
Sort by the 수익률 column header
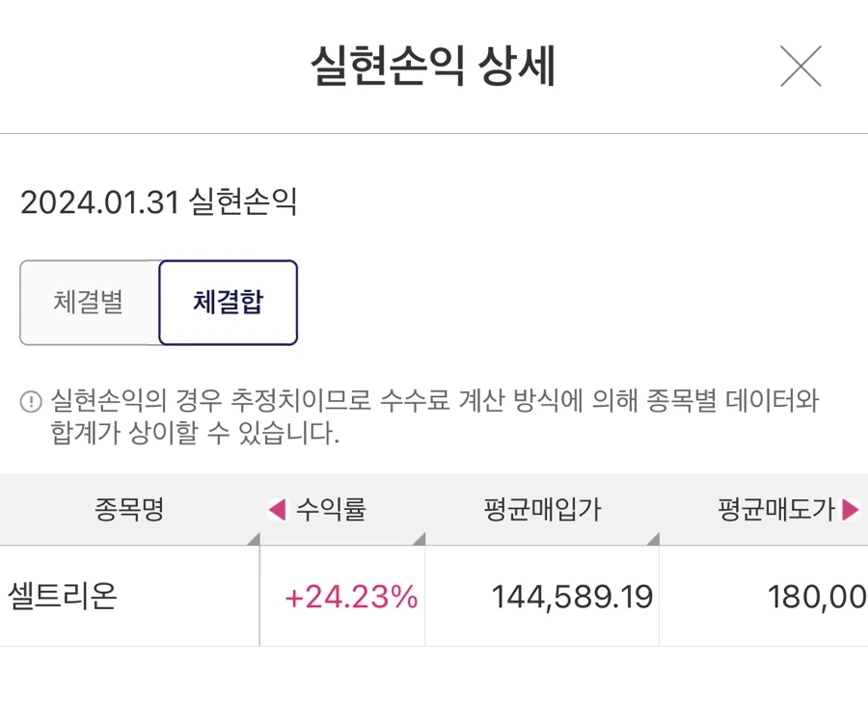click(331, 509)
